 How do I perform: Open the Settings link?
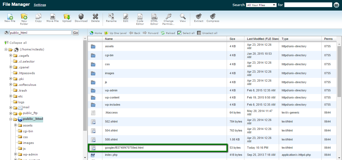[40, 5]
